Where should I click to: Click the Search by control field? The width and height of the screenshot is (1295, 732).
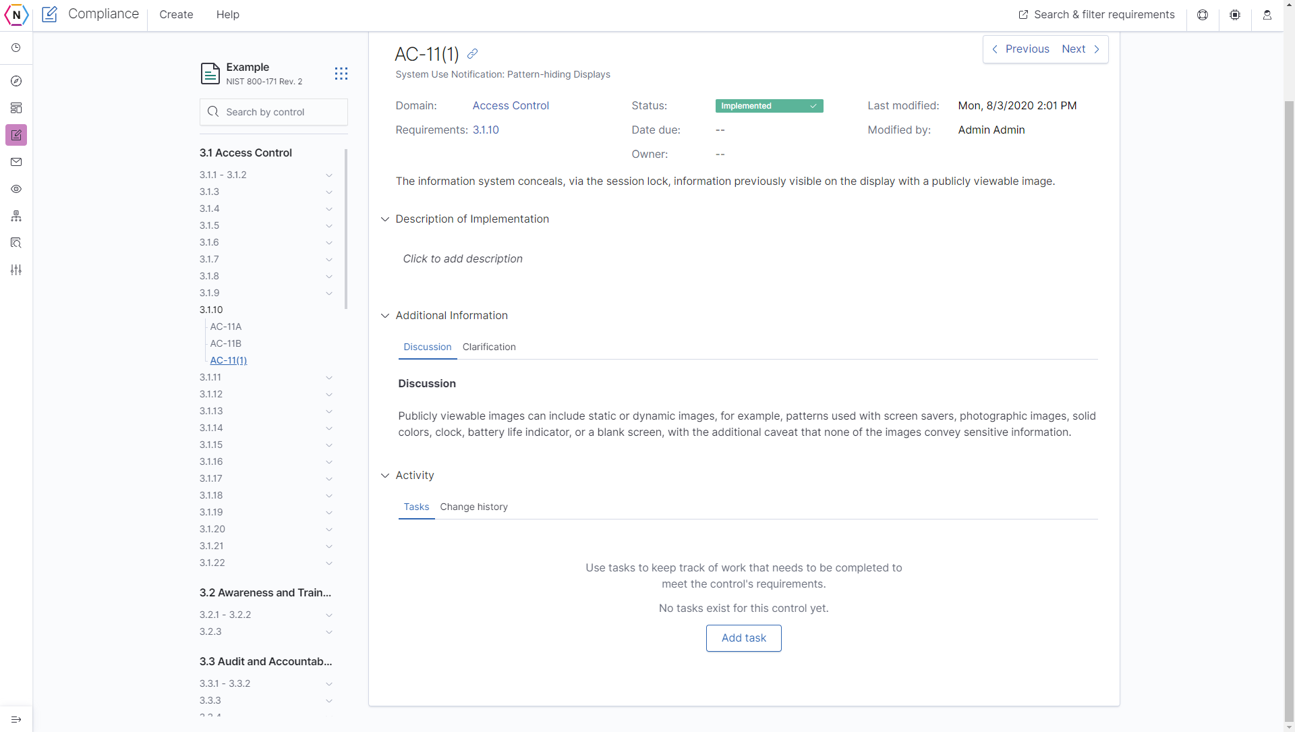point(274,112)
